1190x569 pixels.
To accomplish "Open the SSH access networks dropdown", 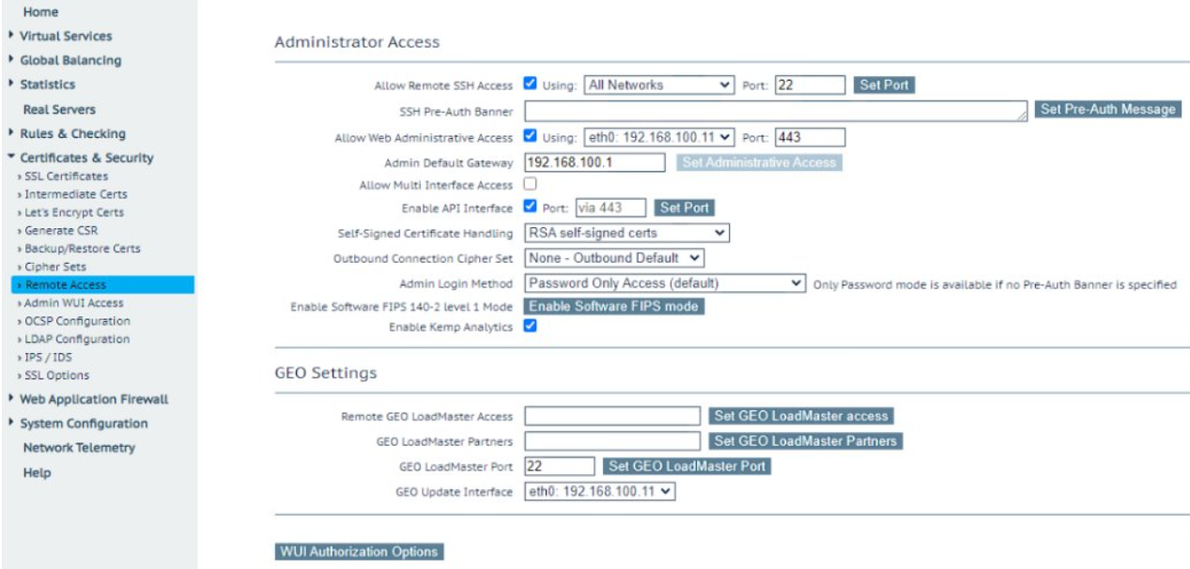I will (x=658, y=85).
